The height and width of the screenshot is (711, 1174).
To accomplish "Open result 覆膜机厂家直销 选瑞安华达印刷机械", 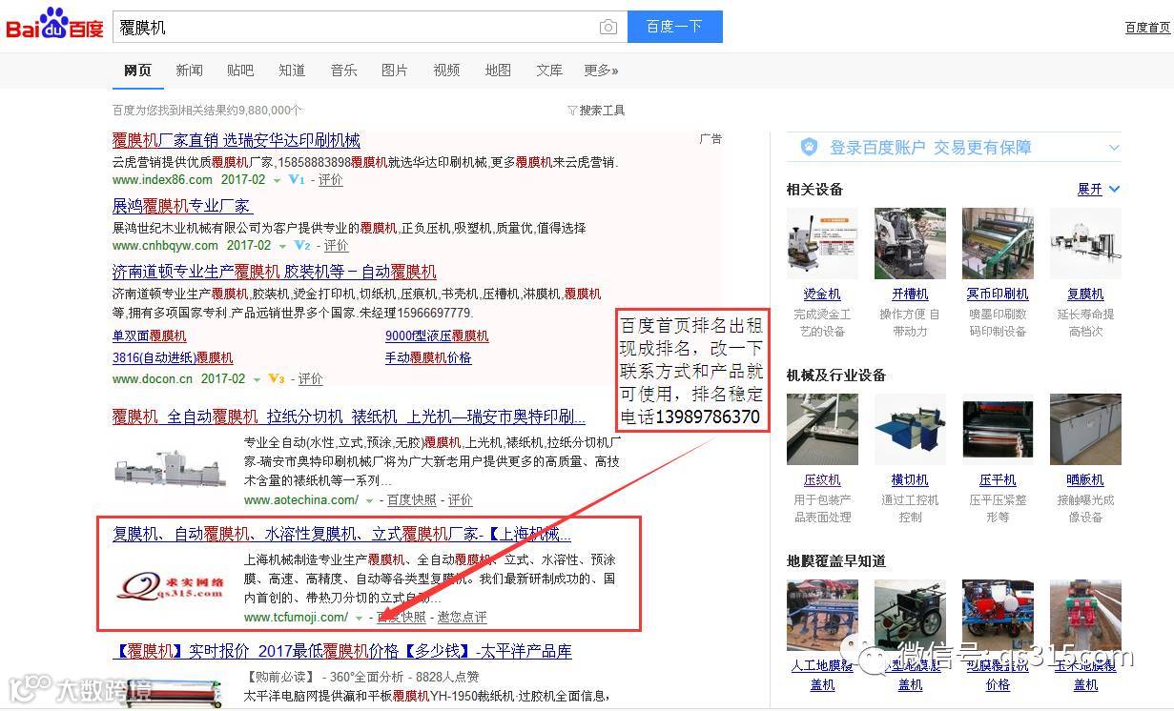I will pyautogui.click(x=237, y=140).
